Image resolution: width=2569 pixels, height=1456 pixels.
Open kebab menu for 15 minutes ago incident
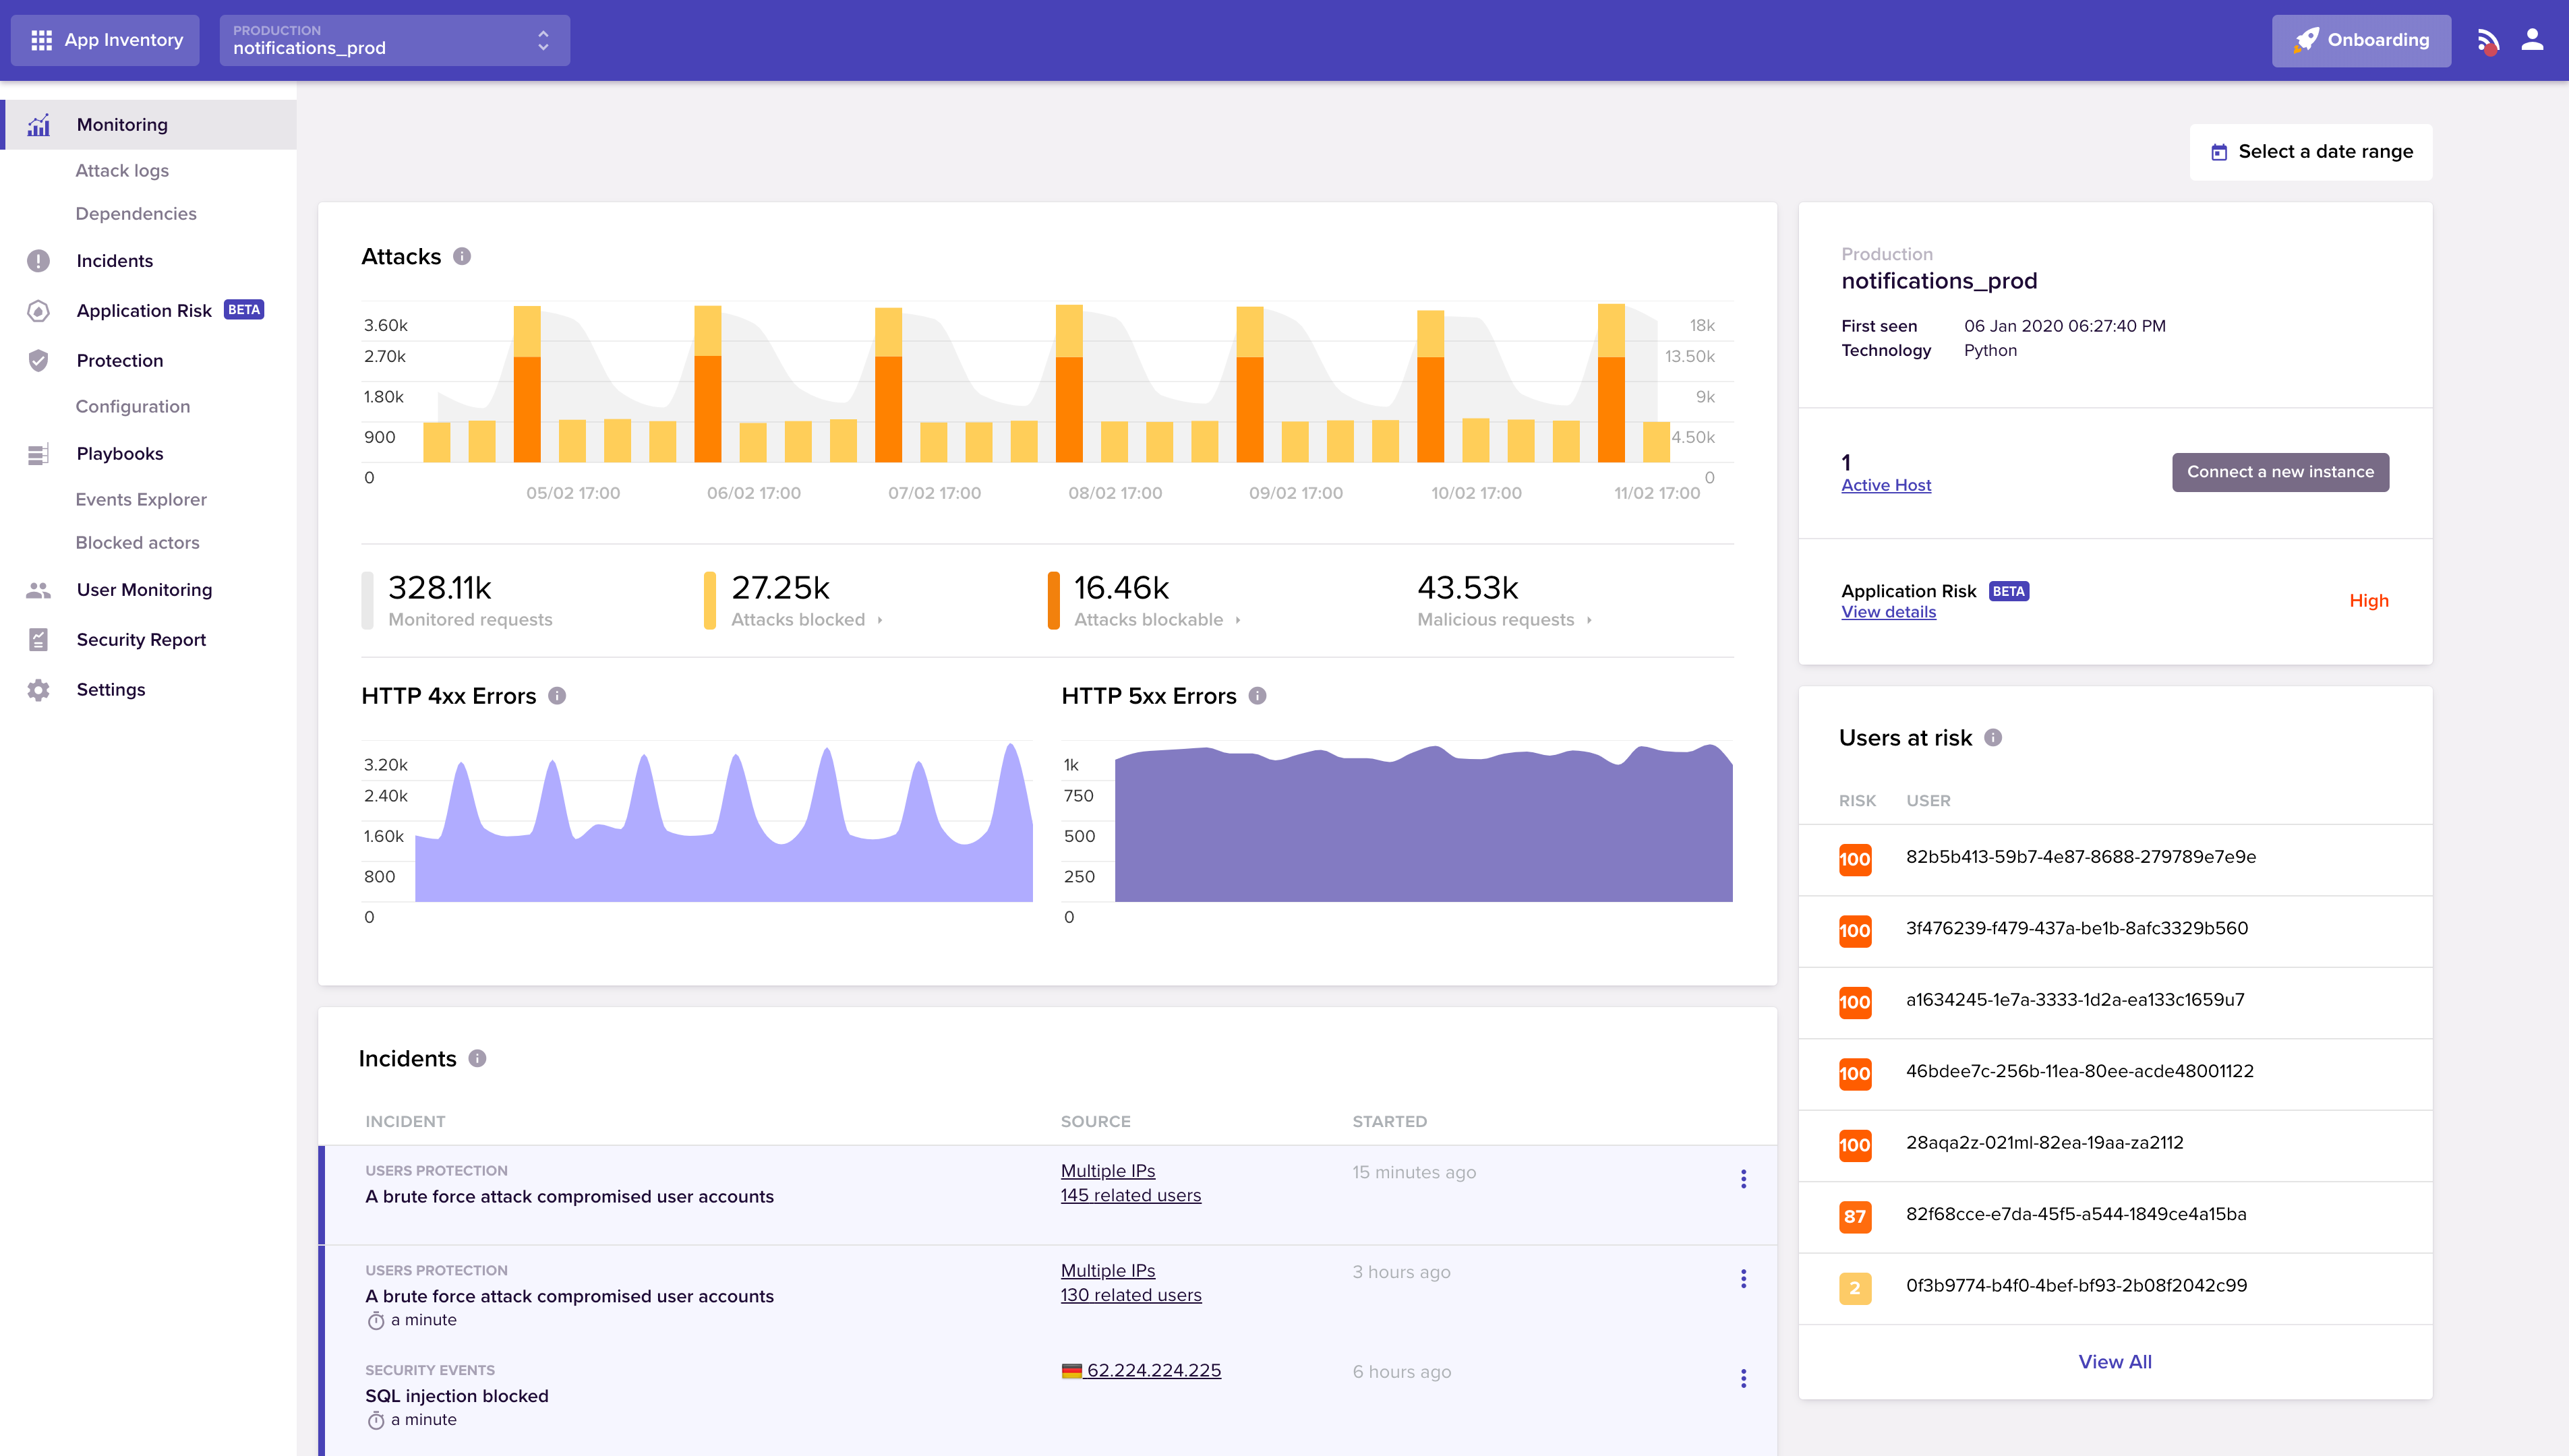click(x=1743, y=1180)
